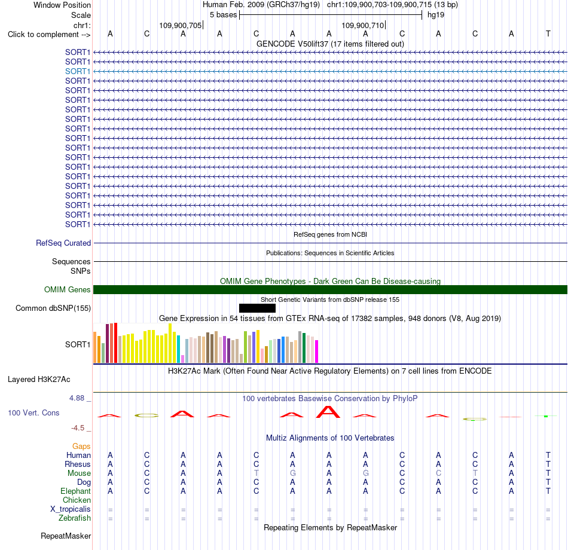Screen dimensions: 568x550
Task: Click '100 vertebrates Basewise Conservation by PhyloP' title
Action: [x=330, y=399]
